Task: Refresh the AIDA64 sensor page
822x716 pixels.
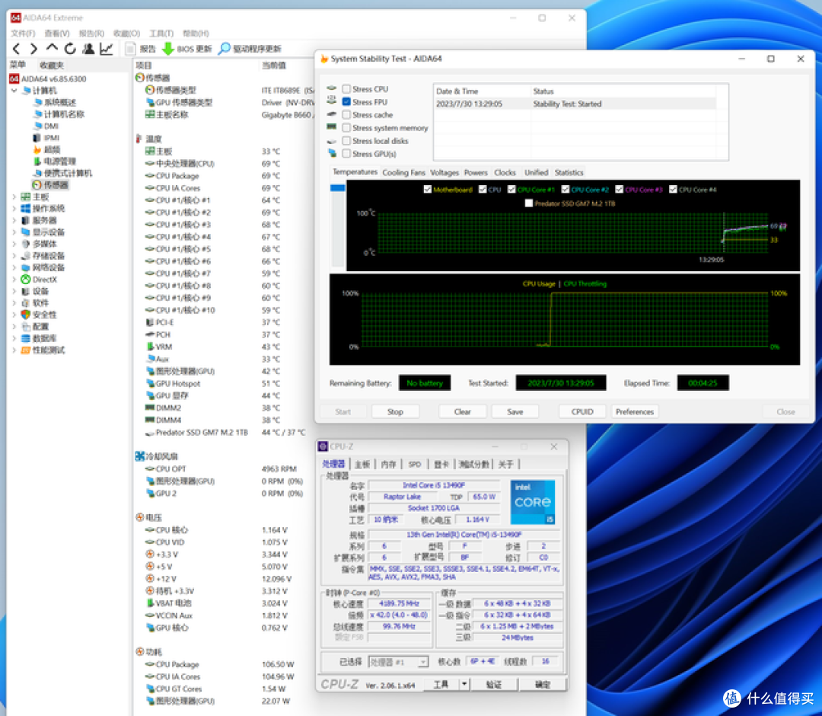Action: tap(70, 49)
